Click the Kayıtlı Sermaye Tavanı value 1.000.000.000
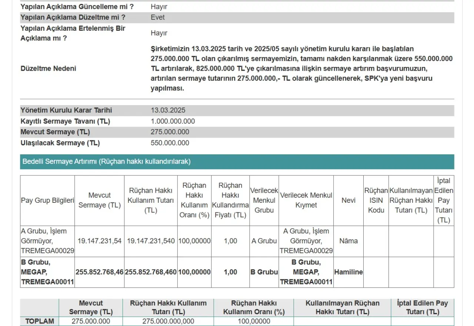 coord(173,121)
